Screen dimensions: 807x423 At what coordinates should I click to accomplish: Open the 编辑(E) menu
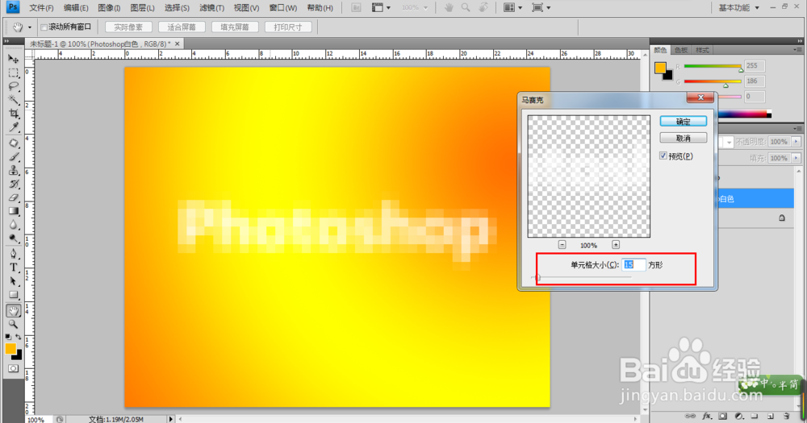[x=76, y=8]
